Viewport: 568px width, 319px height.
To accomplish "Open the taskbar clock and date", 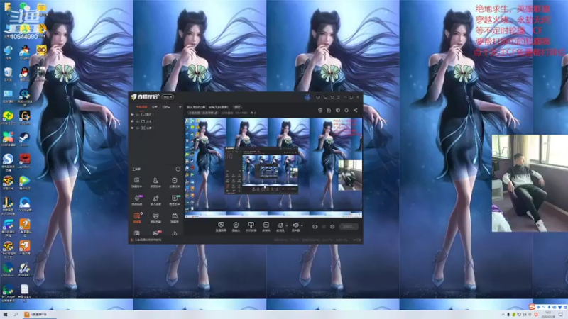I will click(x=548, y=314).
